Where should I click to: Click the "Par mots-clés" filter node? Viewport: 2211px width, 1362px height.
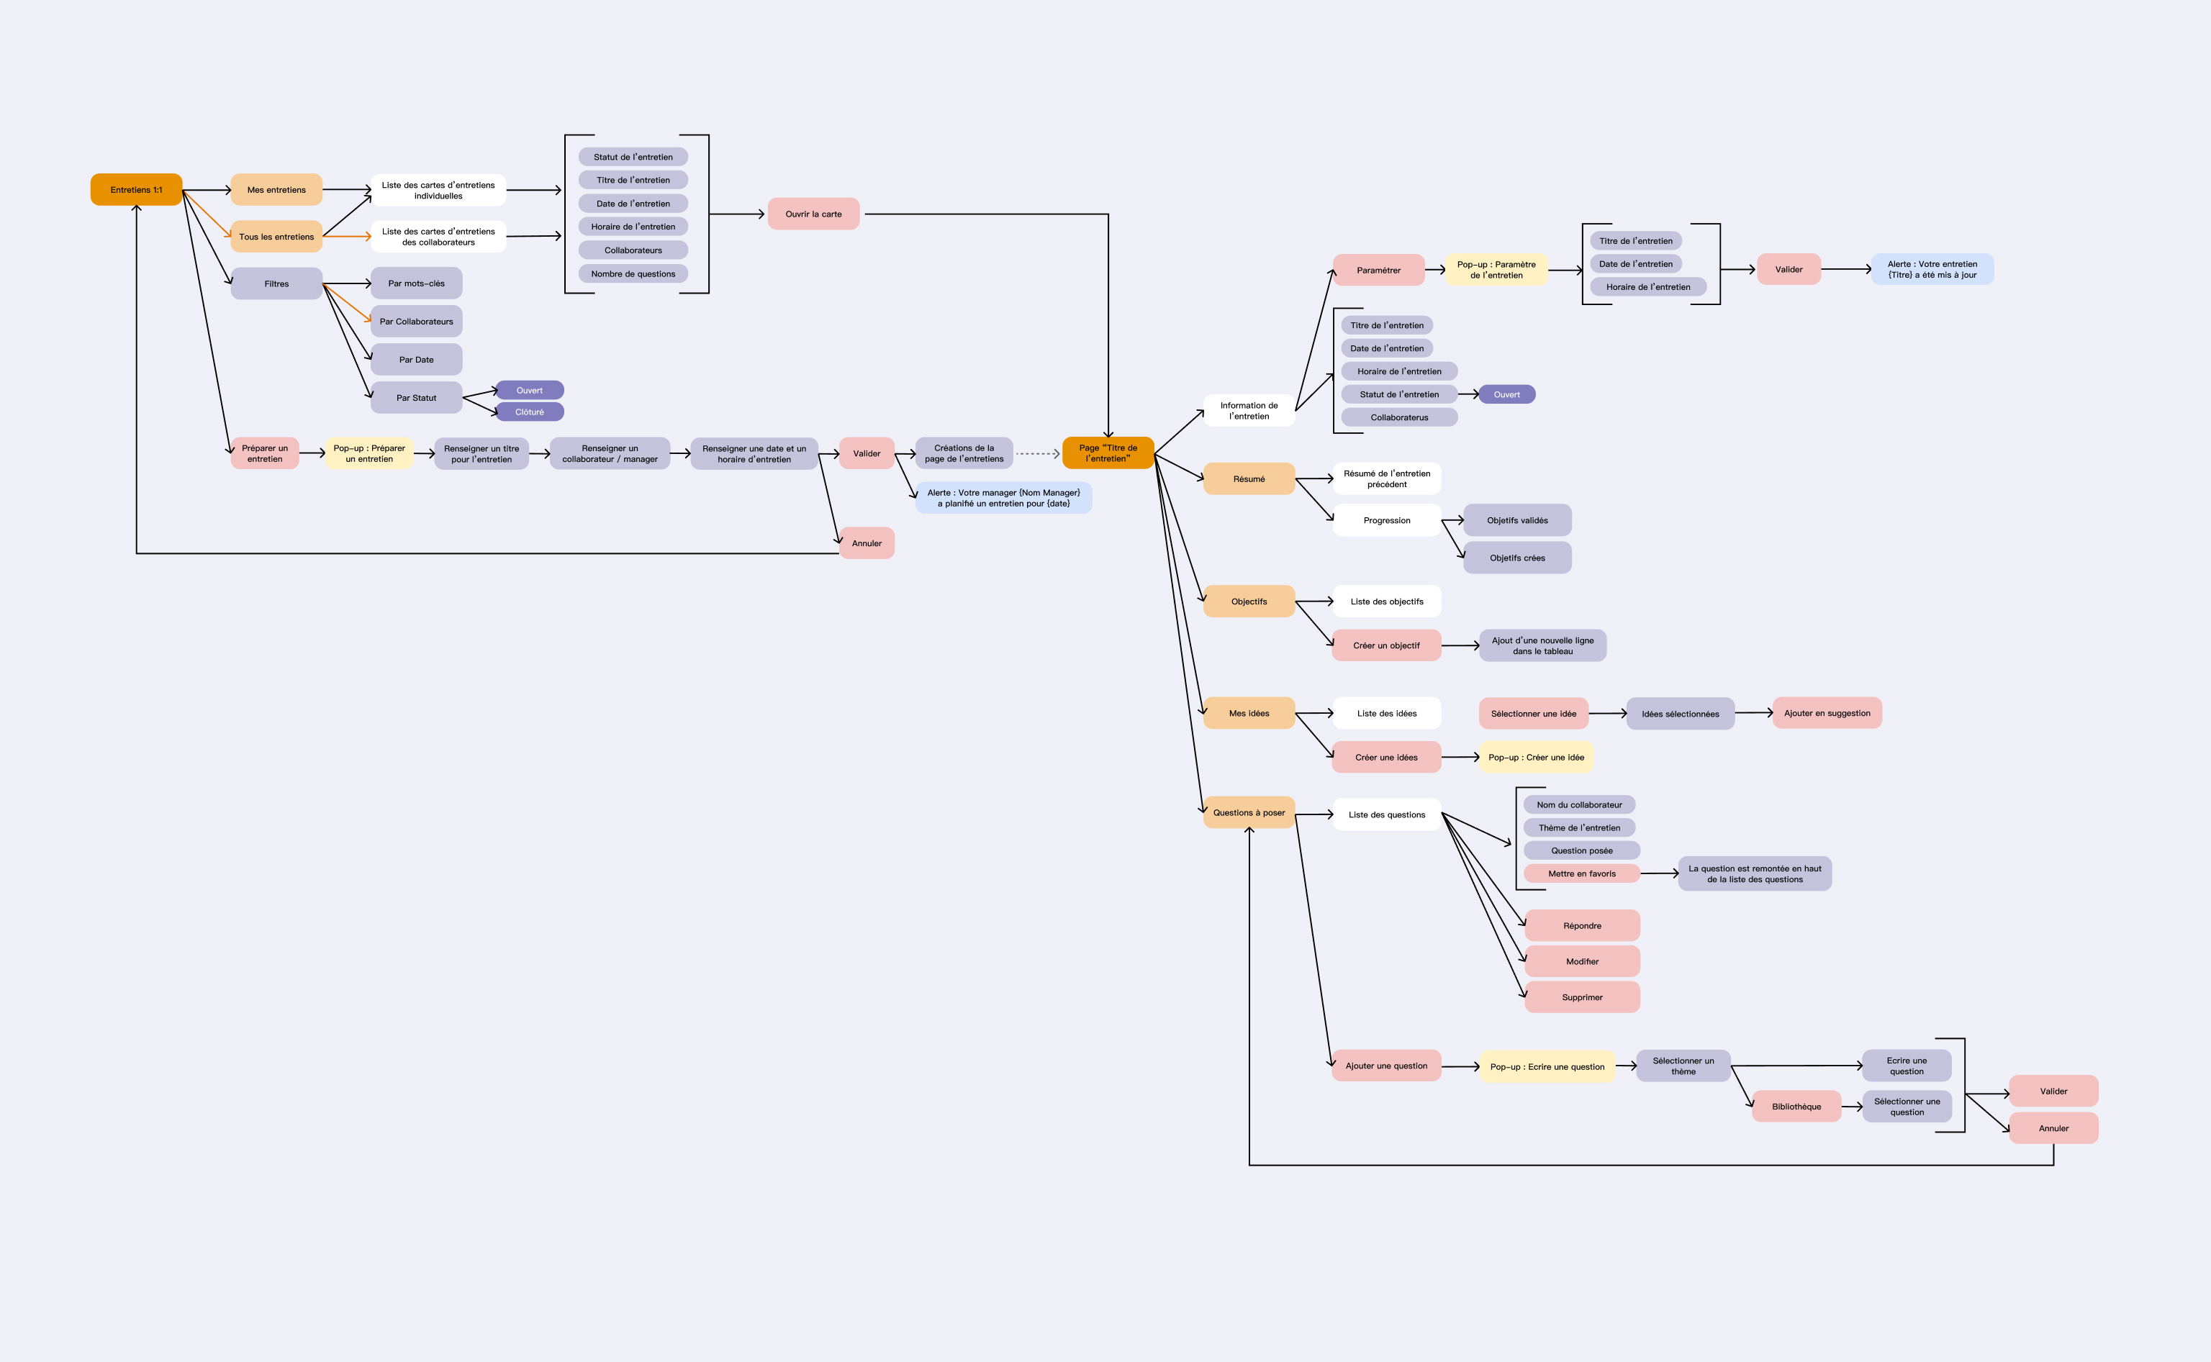pos(416,283)
